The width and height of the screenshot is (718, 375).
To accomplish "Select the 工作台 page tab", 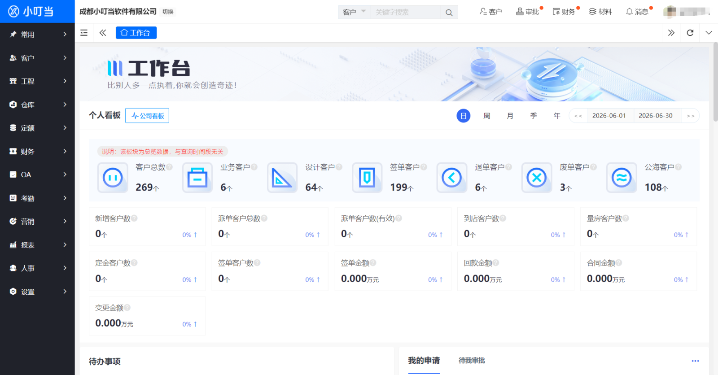I will click(136, 33).
